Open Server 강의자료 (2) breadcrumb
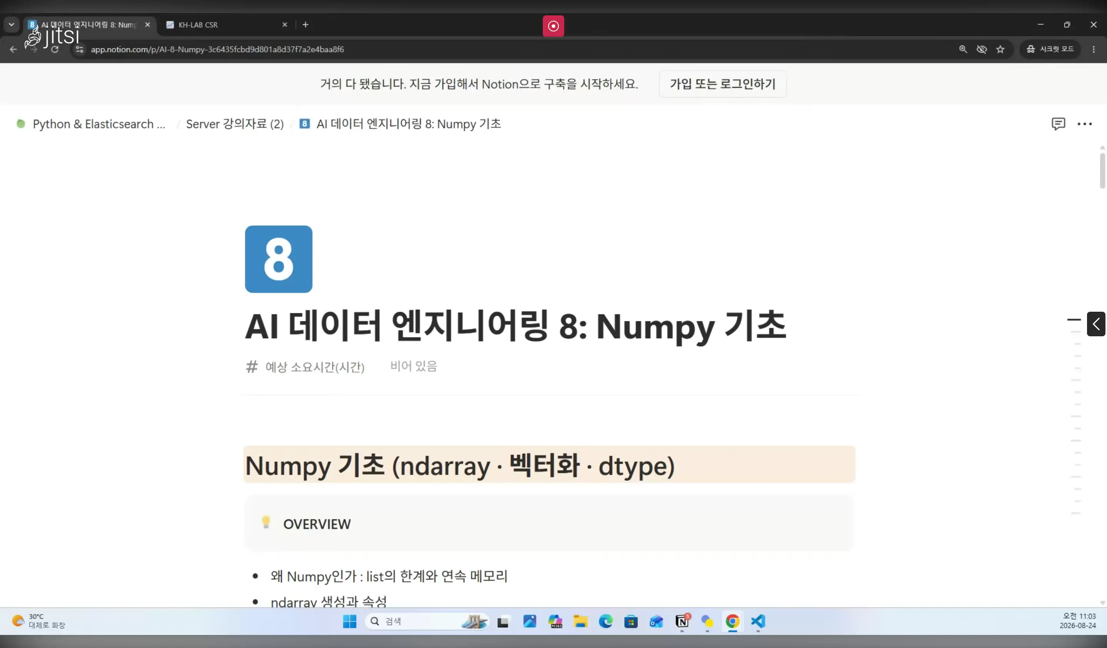 tap(235, 124)
